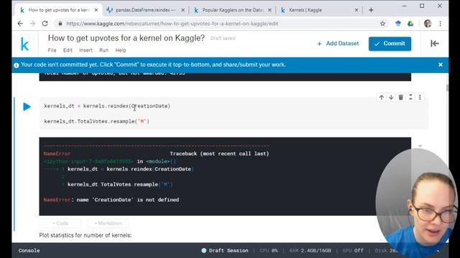Move cell up with arrow icon
Screen dimensions: 460x258
(x=382, y=97)
